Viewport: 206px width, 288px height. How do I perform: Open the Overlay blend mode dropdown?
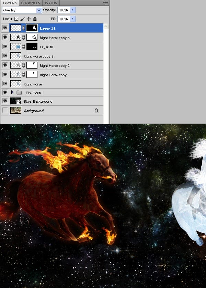point(22,10)
